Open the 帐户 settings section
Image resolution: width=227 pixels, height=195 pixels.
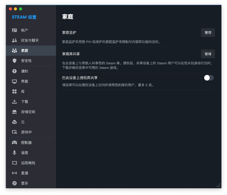pos(31,30)
